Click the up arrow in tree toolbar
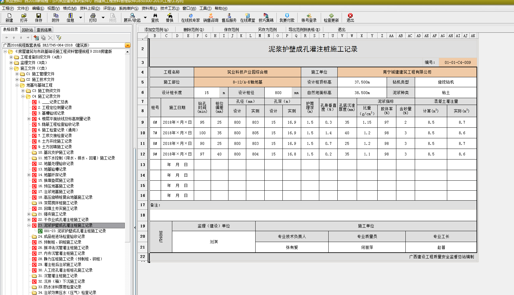The height and width of the screenshot is (295, 514). 14,38
